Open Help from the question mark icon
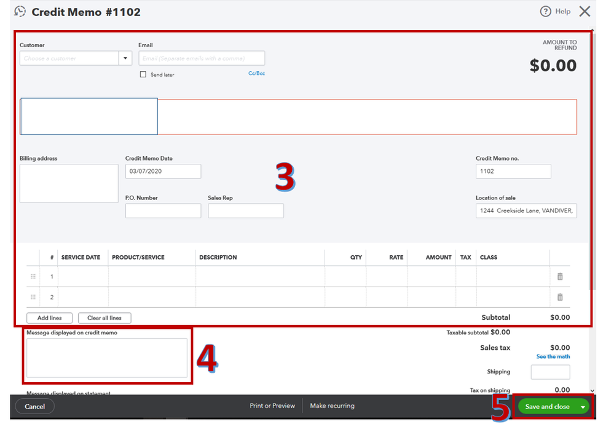Screen dimensions: 614x427 pyautogui.click(x=545, y=11)
